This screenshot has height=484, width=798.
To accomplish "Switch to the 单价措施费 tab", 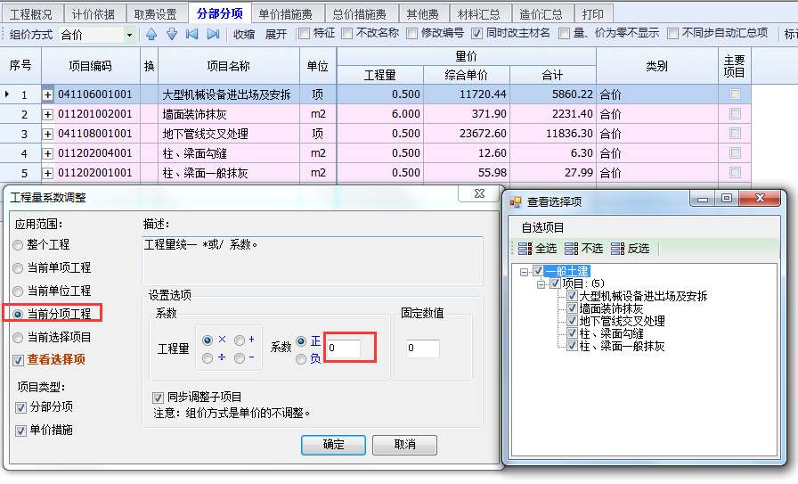I will (287, 13).
